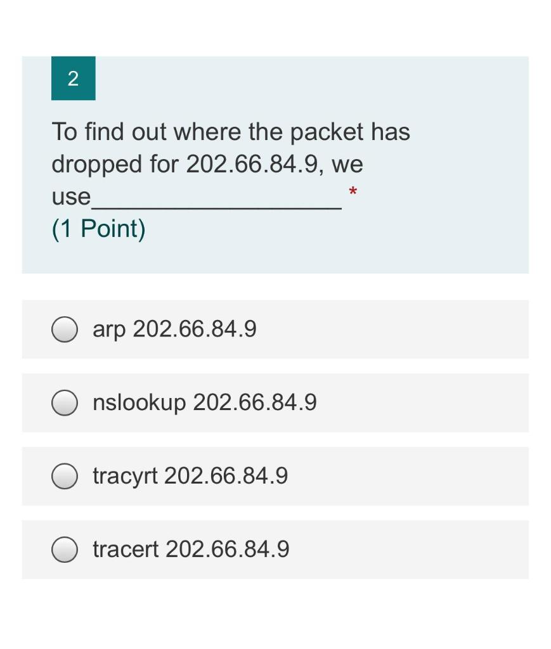Viewport: 551px width, 649px height.
Task: Select the nslookup 202.66.84.9 radio button
Action: click(x=65, y=402)
